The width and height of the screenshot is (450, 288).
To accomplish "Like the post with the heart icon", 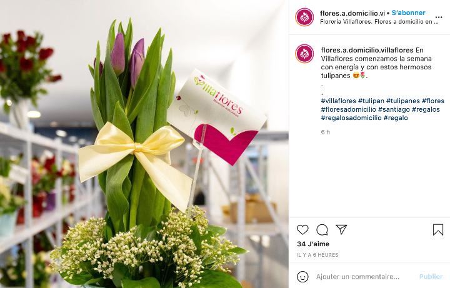I will click(x=302, y=230).
